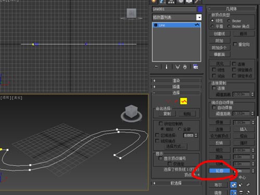260x195 pixels.
Task: Pin the modifier stack
Action: 156,67
